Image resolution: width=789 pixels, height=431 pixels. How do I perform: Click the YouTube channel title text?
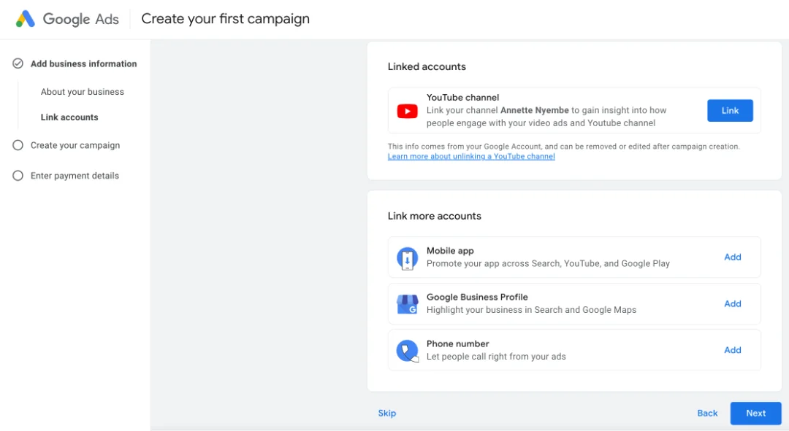pyautogui.click(x=463, y=98)
